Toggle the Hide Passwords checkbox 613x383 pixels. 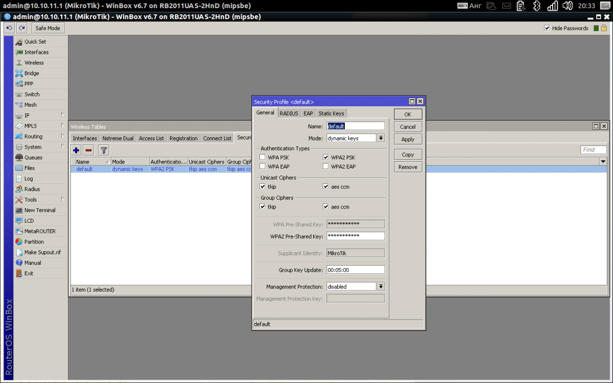click(x=547, y=28)
